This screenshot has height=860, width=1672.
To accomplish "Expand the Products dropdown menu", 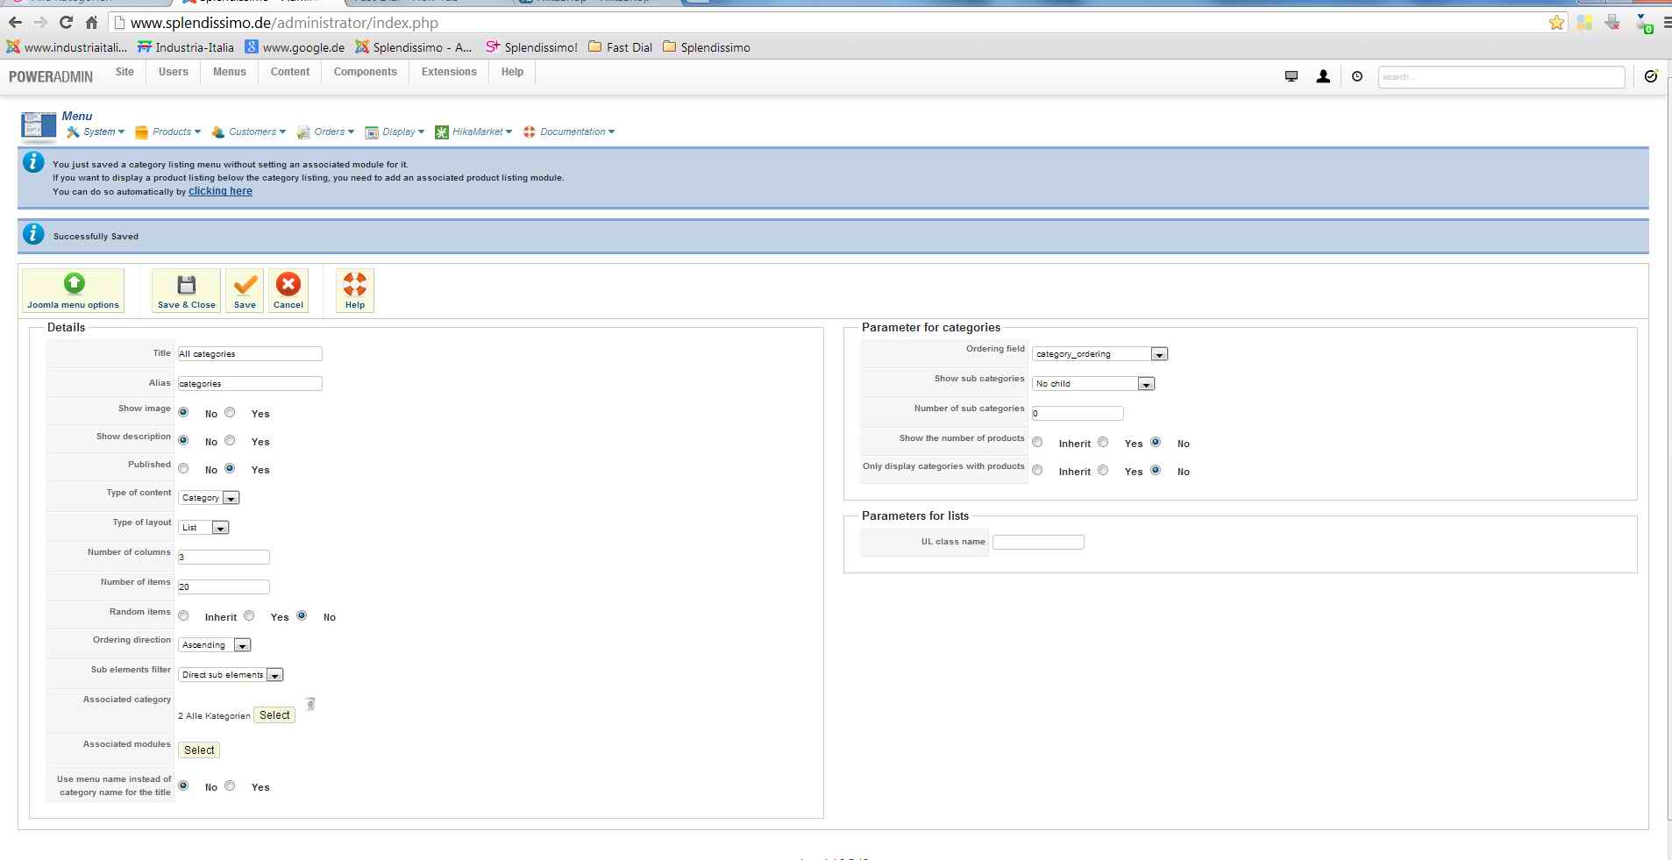I will point(168,132).
